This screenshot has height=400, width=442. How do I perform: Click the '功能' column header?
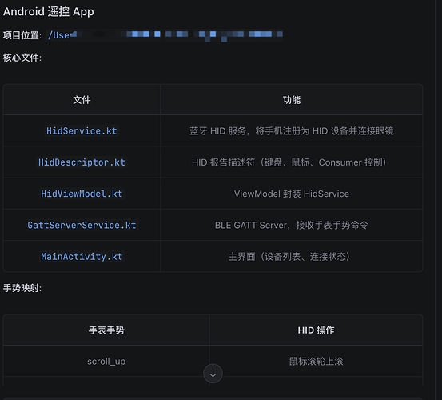(292, 100)
